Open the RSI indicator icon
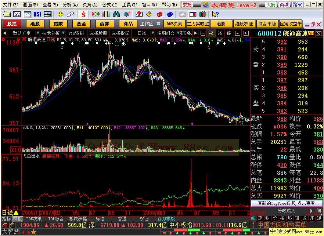 click(37, 14)
